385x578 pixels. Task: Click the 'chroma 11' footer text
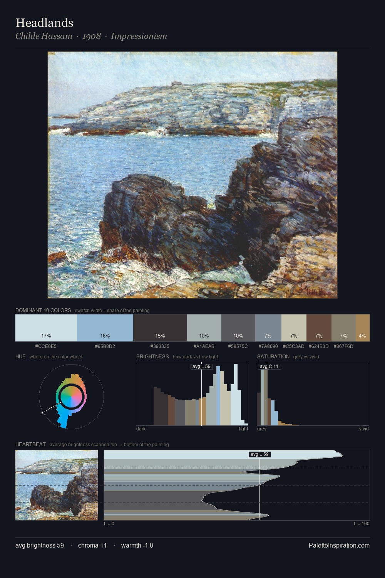tap(92, 545)
